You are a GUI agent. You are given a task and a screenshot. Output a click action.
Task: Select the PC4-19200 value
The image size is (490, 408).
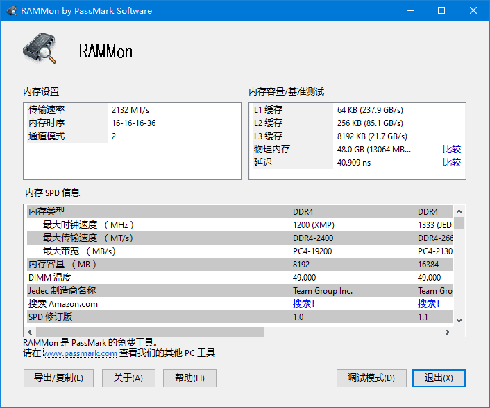coord(312,251)
